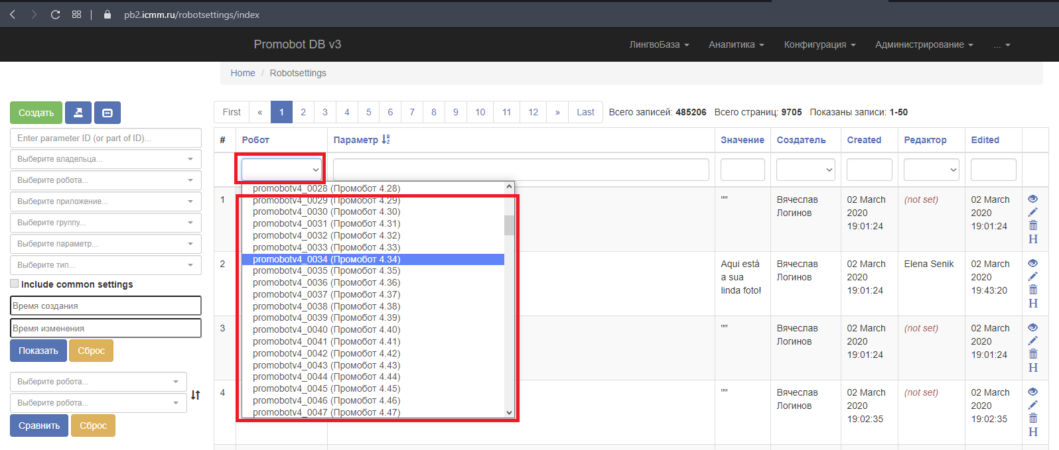Open the Выберите владельца dropdown
Viewport: 1059px width, 450px height.
[106, 159]
